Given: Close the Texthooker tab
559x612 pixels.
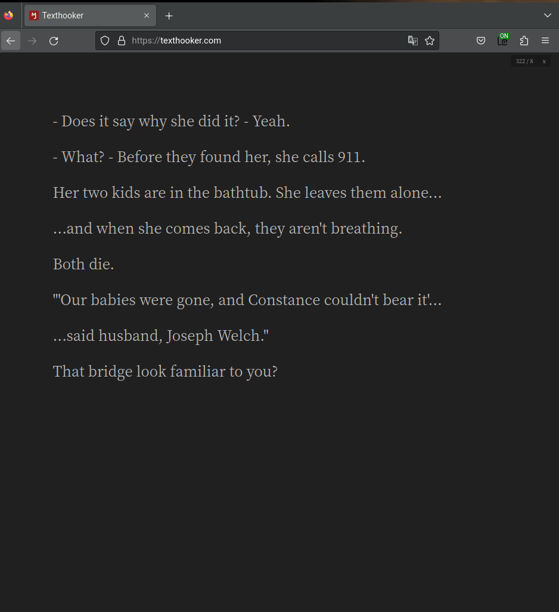Looking at the screenshot, I should pos(147,15).
